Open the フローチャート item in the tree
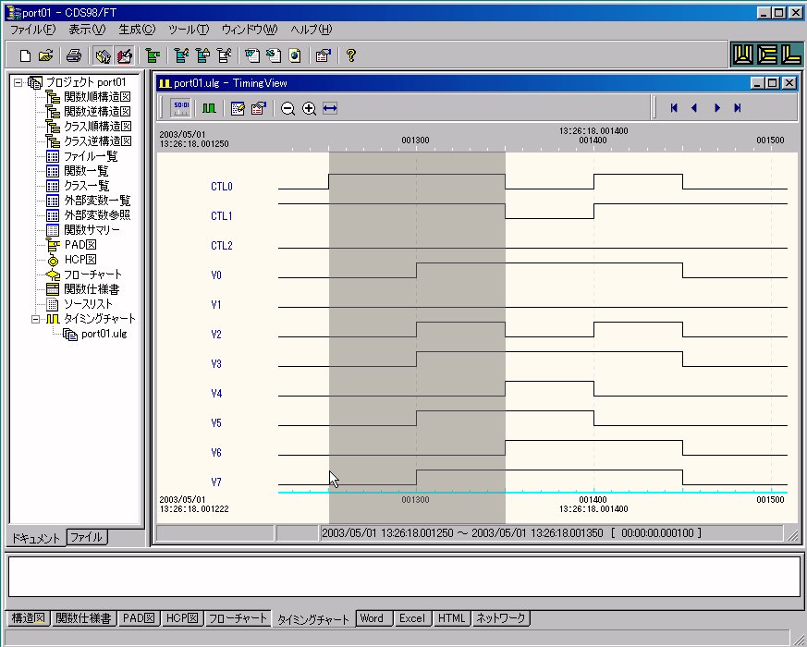Screen dimensions: 807x647 pos(92,275)
